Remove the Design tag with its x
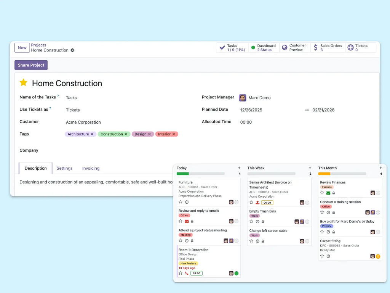The width and height of the screenshot is (390, 293). click(150, 134)
